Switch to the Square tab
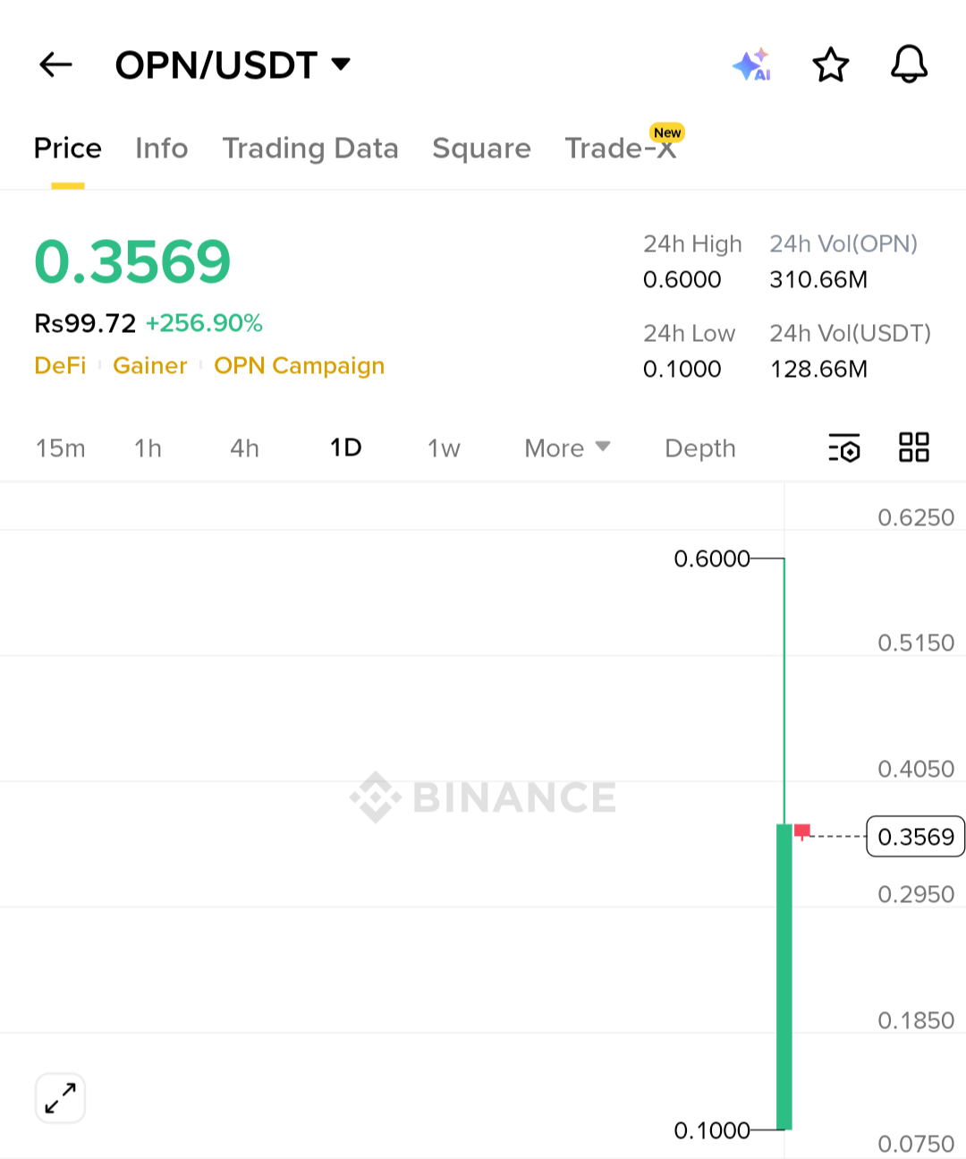Viewport: 966px width, 1159px height. click(481, 149)
